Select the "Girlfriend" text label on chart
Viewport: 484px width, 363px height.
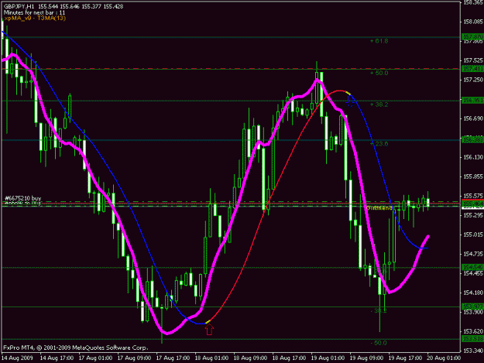click(x=379, y=208)
